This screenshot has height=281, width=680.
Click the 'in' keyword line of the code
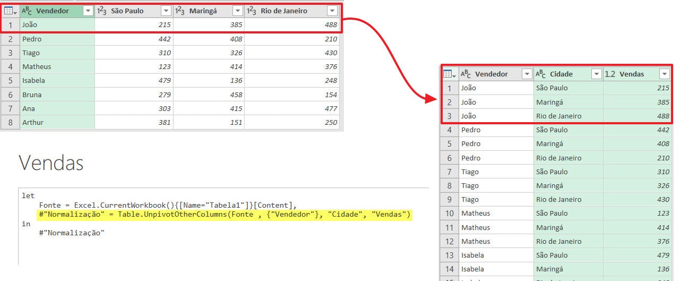(26, 224)
